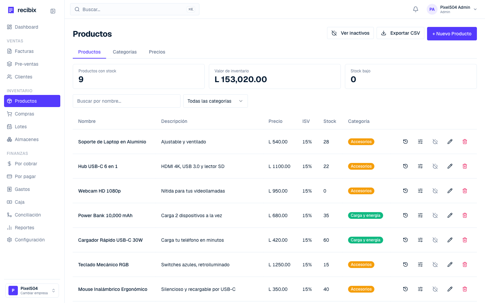Screen dimensions: 485x303
Task: Open adjustments sliders icon for Hub USB-C 6 en 1
Action: tap(420, 166)
